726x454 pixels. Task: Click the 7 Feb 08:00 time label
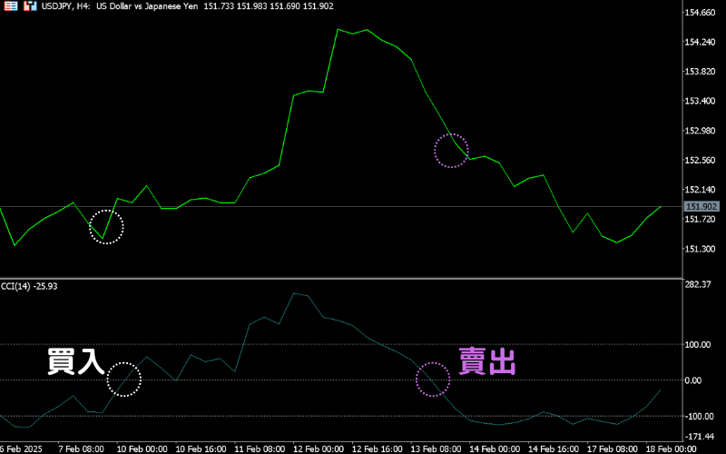click(81, 448)
